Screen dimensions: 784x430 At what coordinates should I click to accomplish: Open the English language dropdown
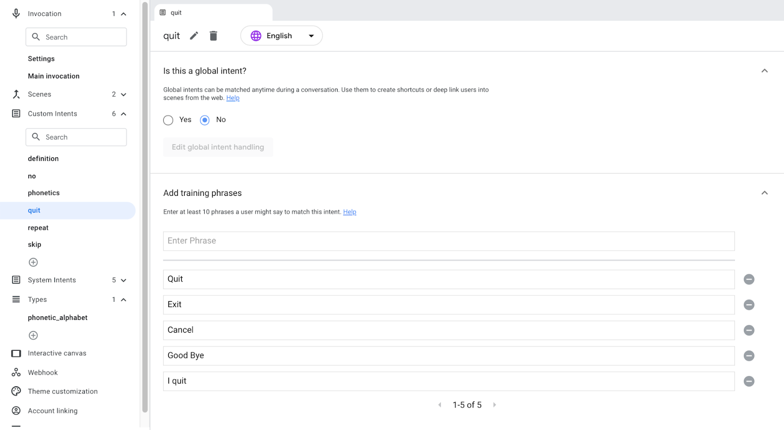pos(282,36)
